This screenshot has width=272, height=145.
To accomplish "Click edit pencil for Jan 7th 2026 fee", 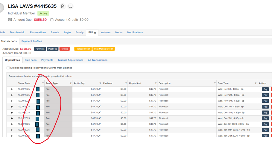I will tap(100, 124).
